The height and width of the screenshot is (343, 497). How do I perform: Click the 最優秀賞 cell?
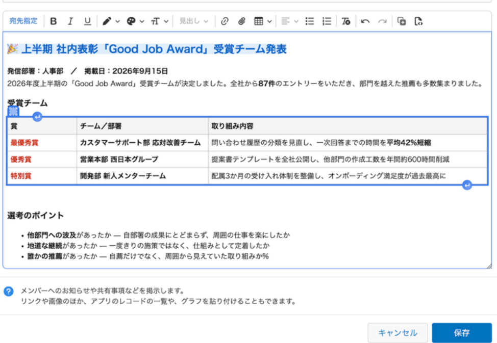point(42,143)
